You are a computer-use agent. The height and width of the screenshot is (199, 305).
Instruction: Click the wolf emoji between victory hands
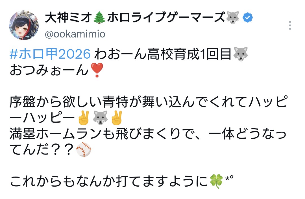pos(100,118)
